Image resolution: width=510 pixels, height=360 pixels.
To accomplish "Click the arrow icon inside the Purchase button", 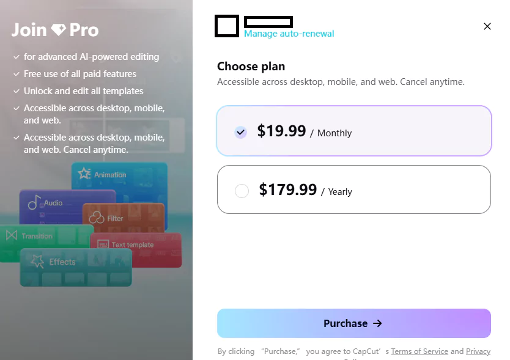I will (377, 323).
